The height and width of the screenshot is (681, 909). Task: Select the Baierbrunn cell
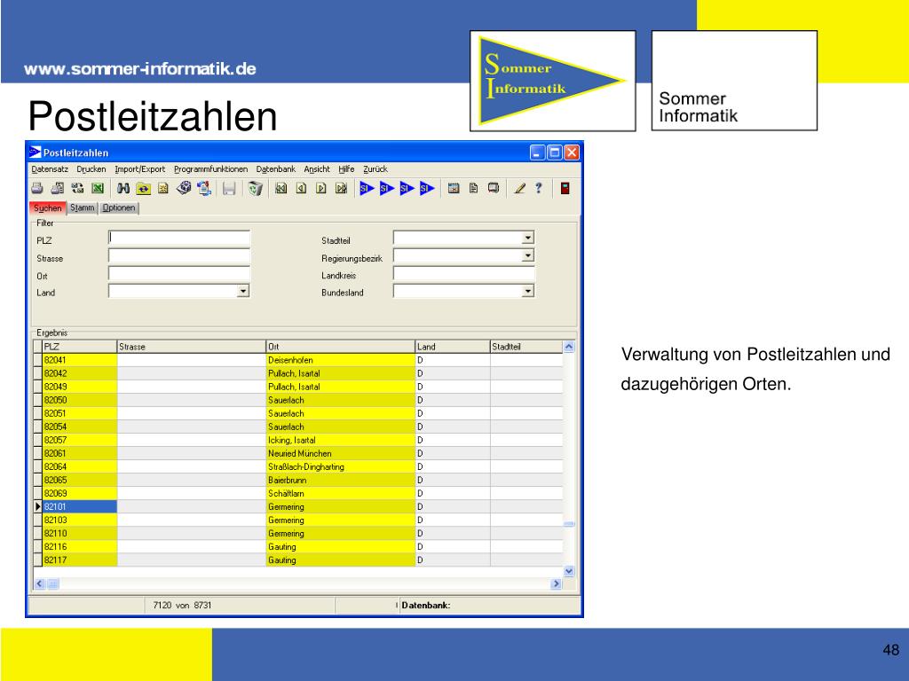341,480
